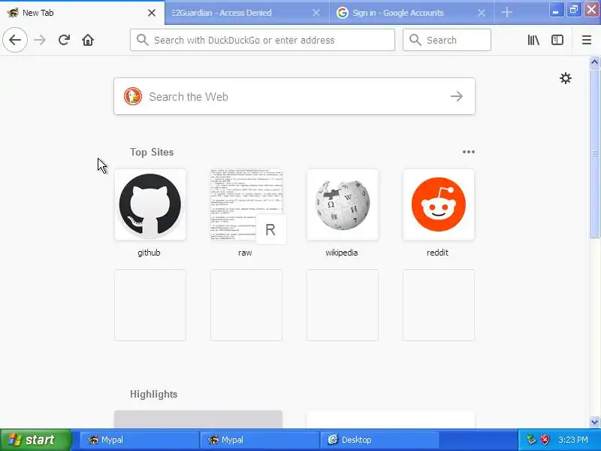This screenshot has height=451, width=601.
Task: Select the New Tab tab
Action: pos(82,13)
